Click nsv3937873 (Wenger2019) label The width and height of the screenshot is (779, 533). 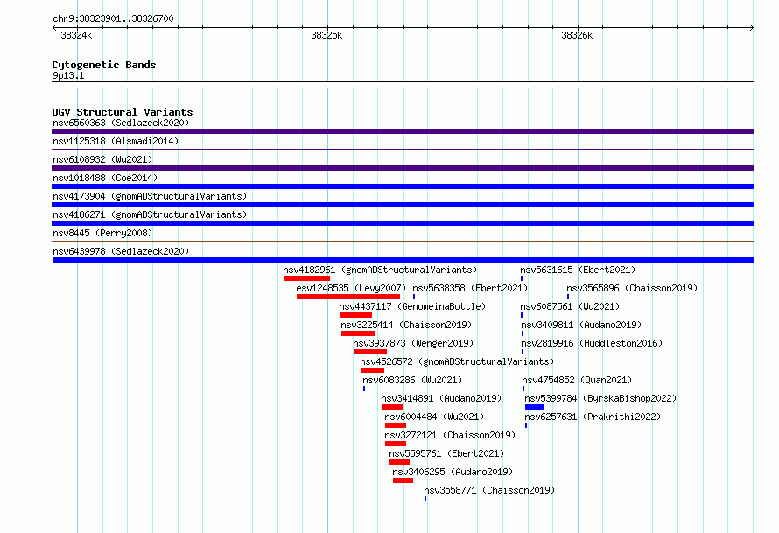(413, 343)
